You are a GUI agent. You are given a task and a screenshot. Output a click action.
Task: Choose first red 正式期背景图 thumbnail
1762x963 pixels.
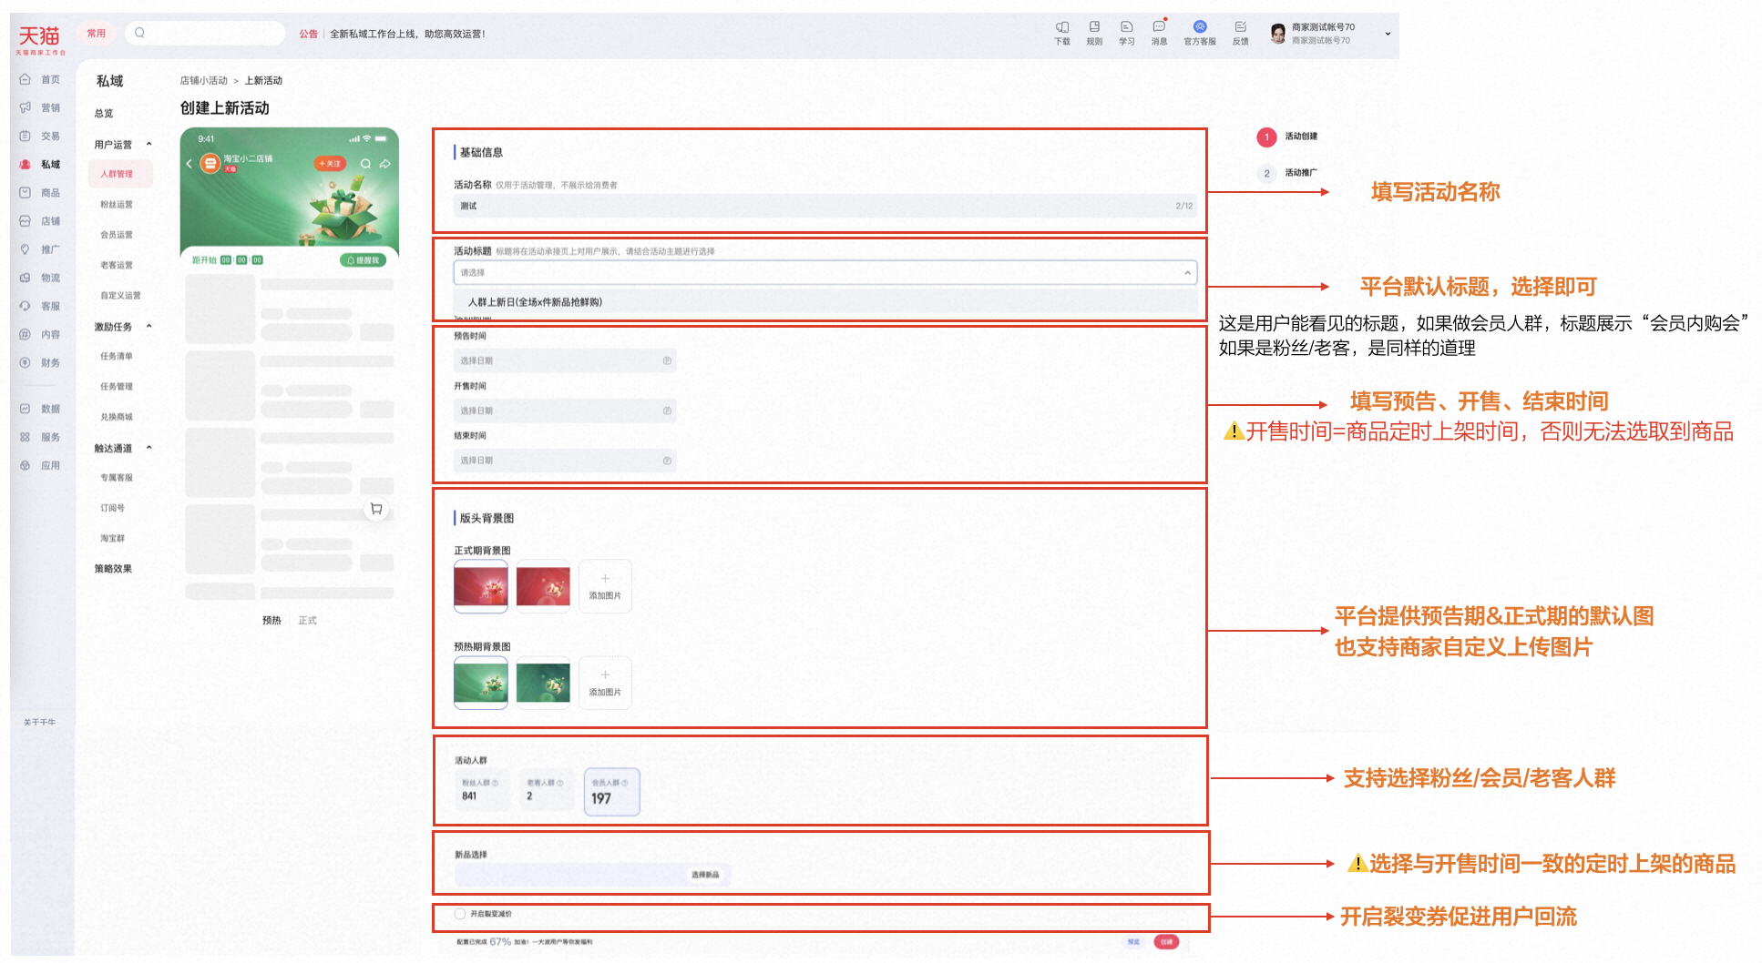481,586
